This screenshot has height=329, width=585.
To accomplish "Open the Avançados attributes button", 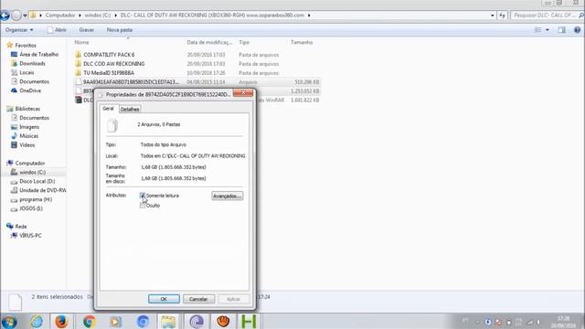I will coord(228,196).
